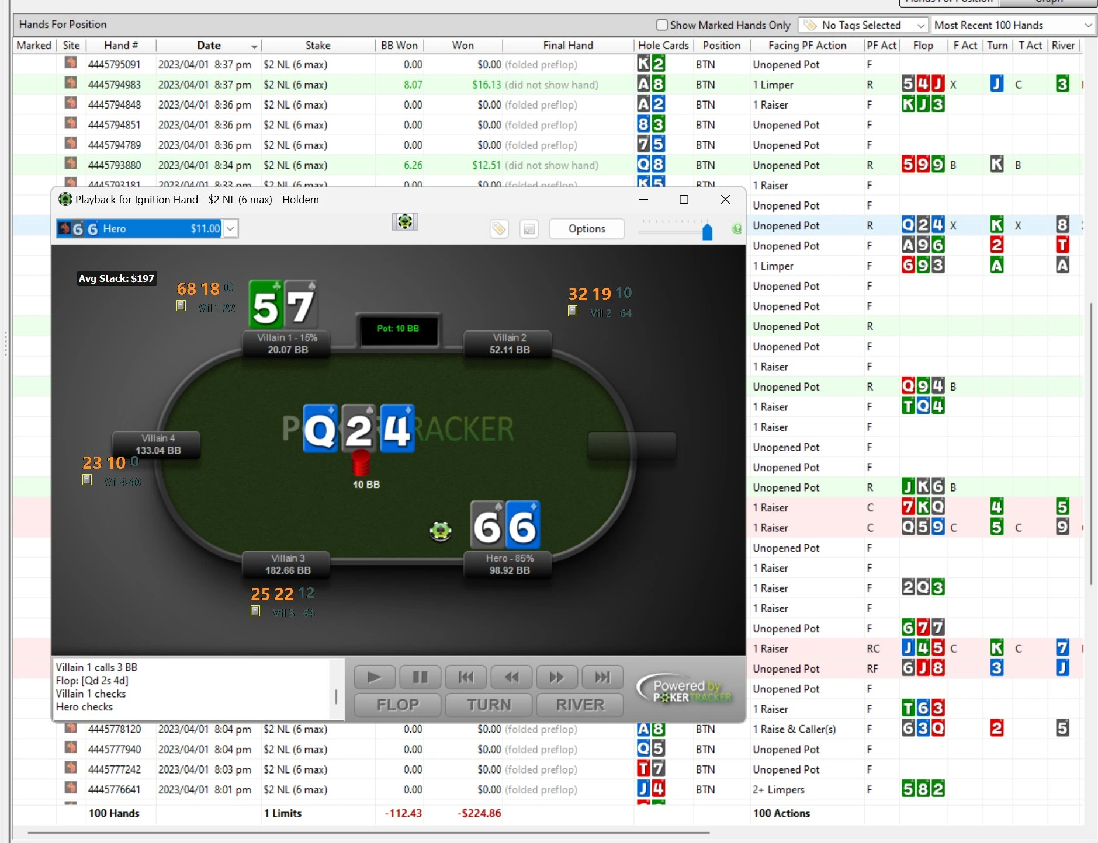
Task: Click the Villain 1 nameplate on the table
Action: [288, 344]
